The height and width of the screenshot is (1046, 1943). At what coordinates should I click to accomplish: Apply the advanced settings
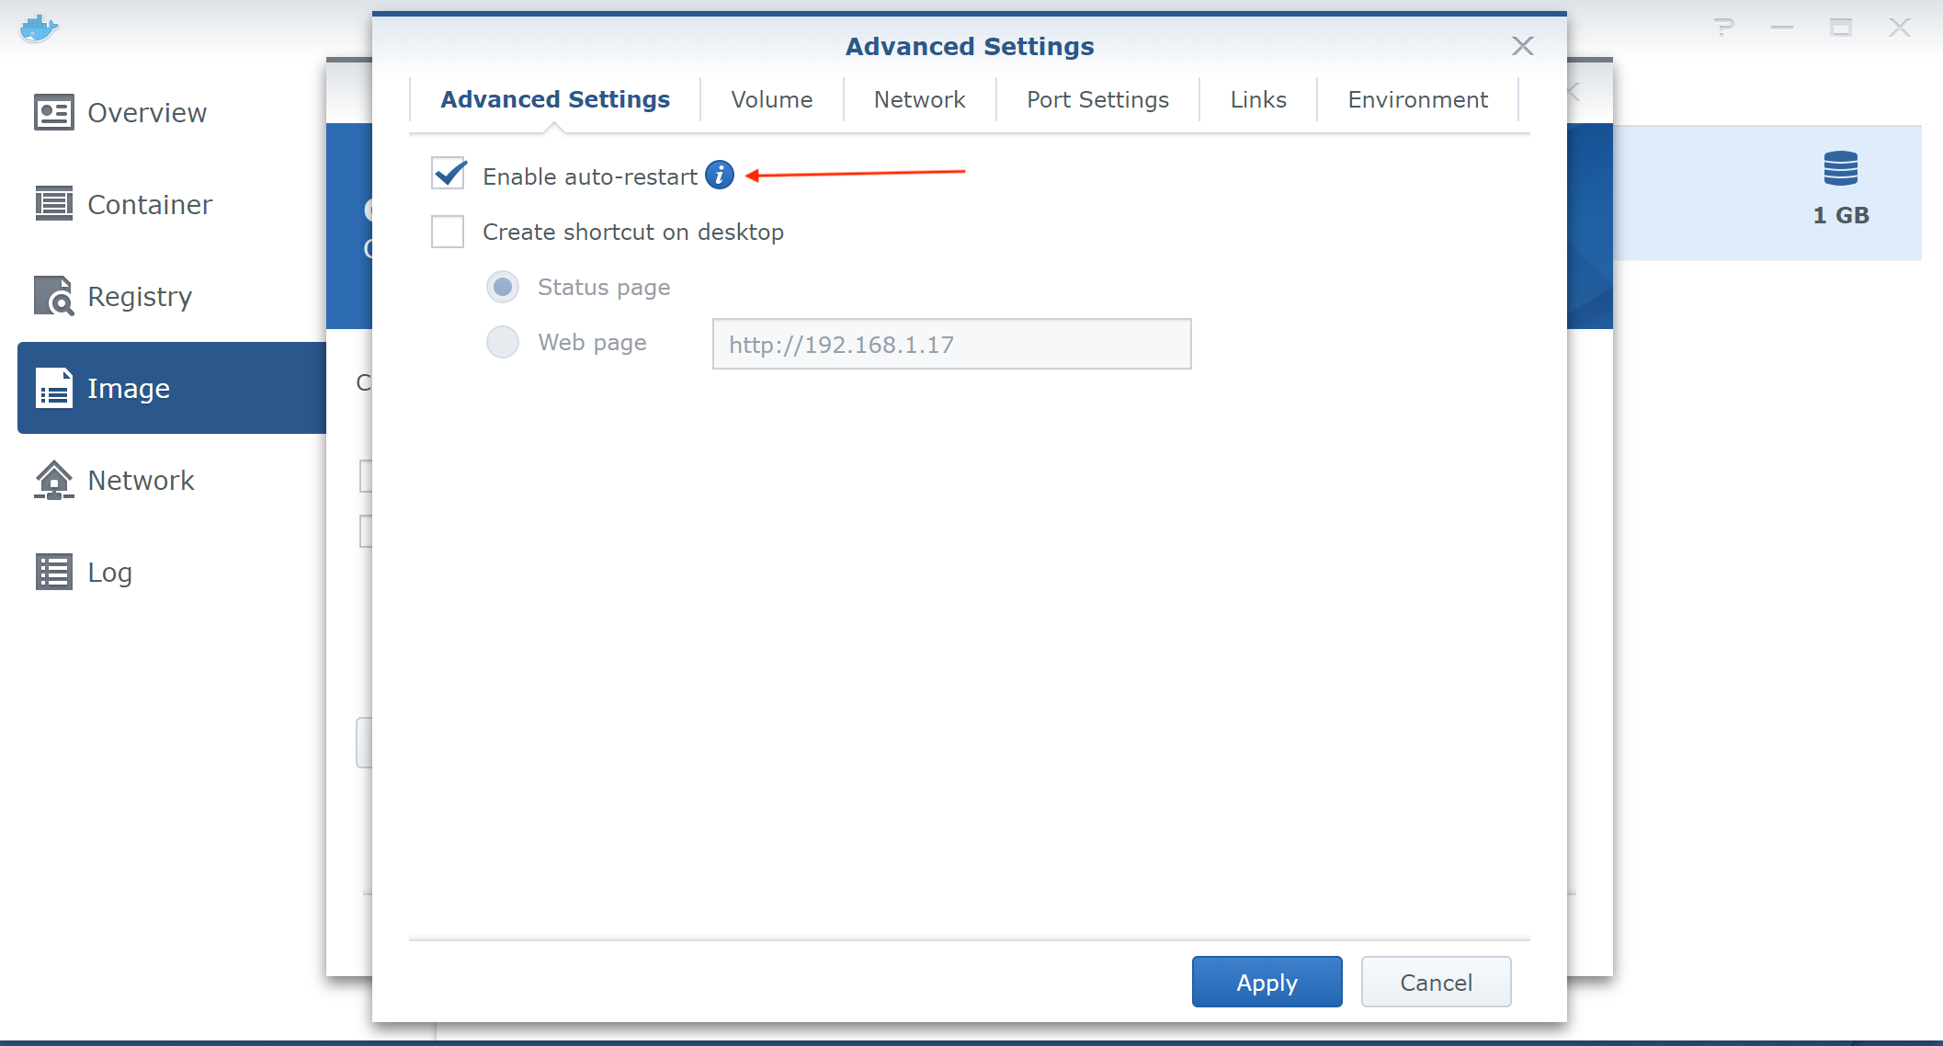[1267, 982]
